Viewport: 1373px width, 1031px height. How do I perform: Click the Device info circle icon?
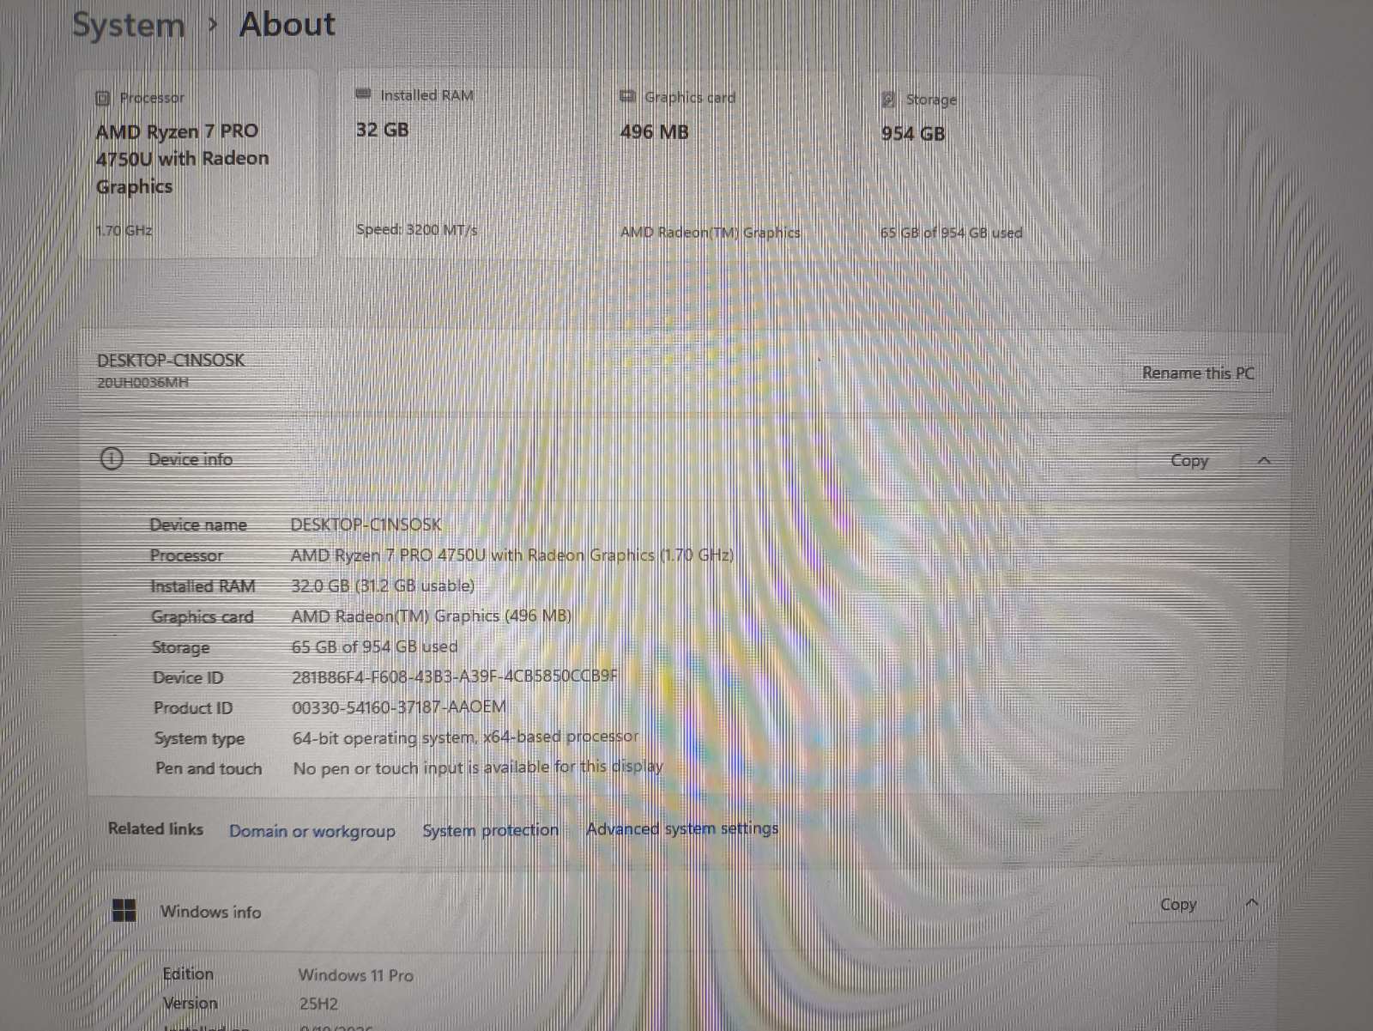coord(112,458)
